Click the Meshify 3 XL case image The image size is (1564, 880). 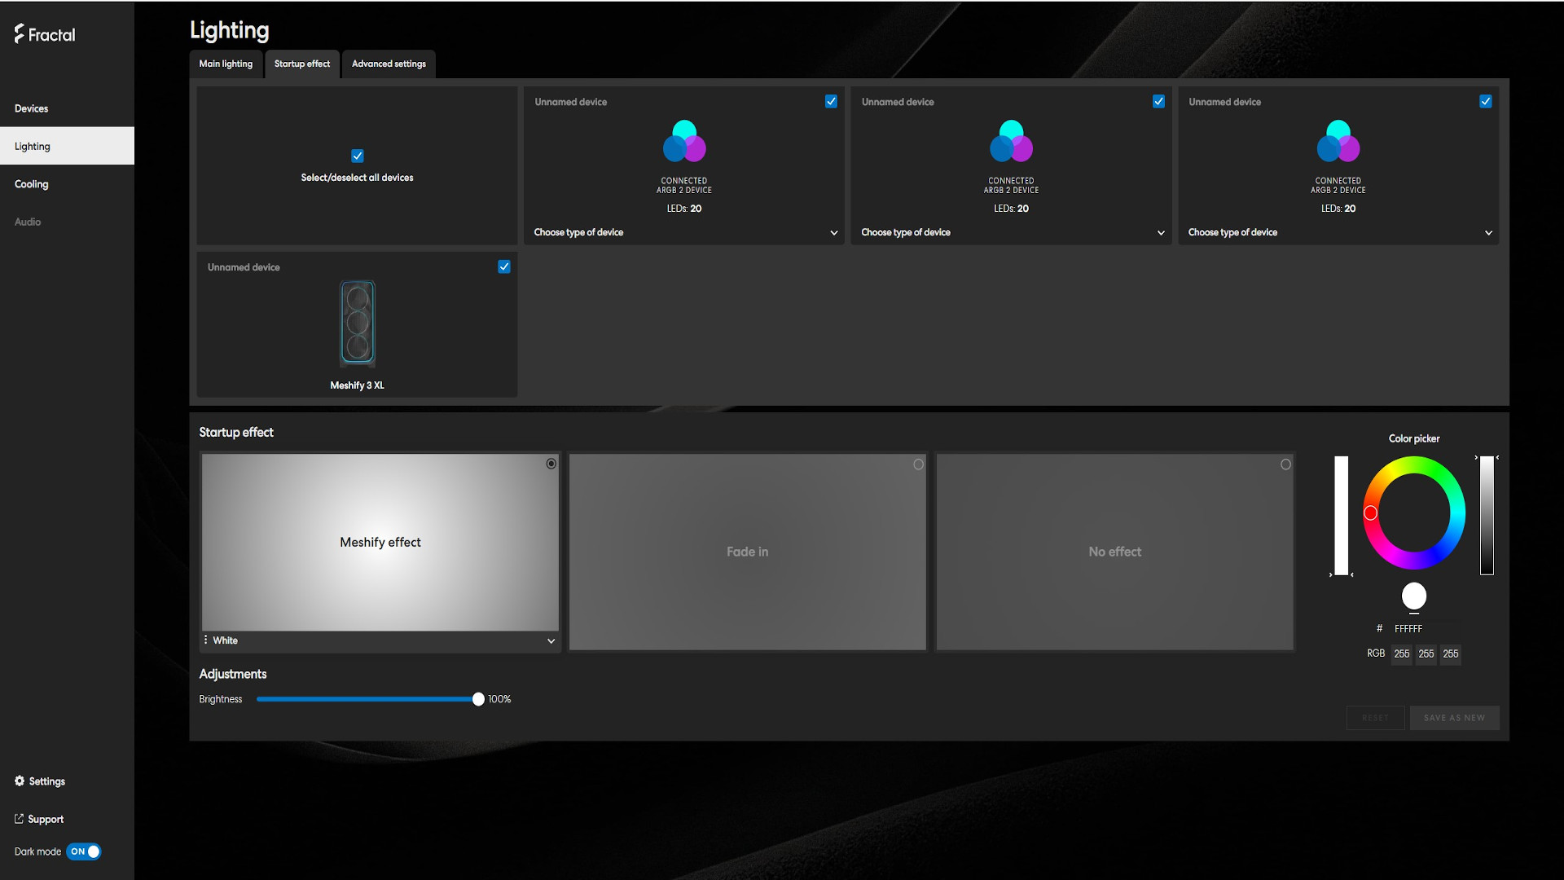pos(357,323)
